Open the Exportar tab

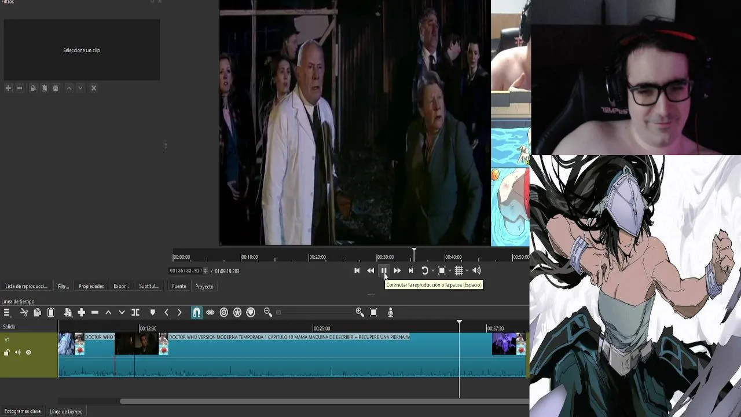[x=121, y=286]
